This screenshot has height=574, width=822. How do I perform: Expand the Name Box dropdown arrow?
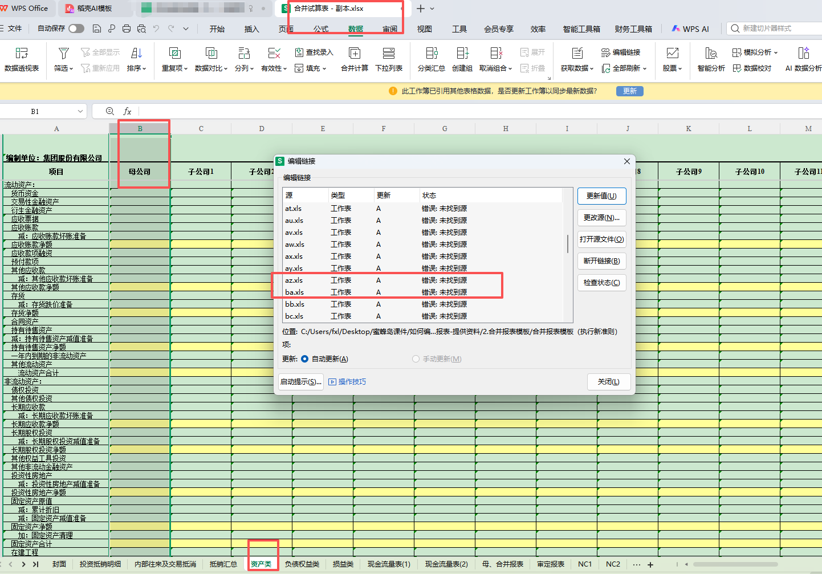click(x=80, y=112)
